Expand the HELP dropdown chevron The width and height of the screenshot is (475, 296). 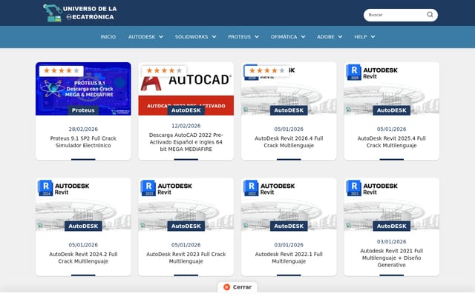click(373, 37)
